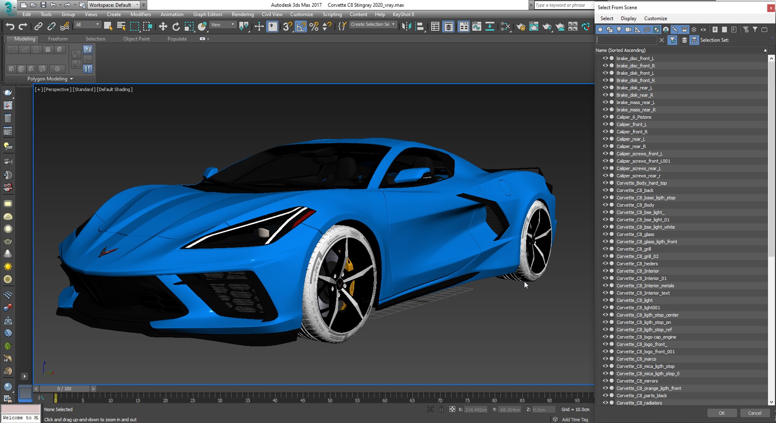Click the Select From Scene search field

[x=626, y=40]
